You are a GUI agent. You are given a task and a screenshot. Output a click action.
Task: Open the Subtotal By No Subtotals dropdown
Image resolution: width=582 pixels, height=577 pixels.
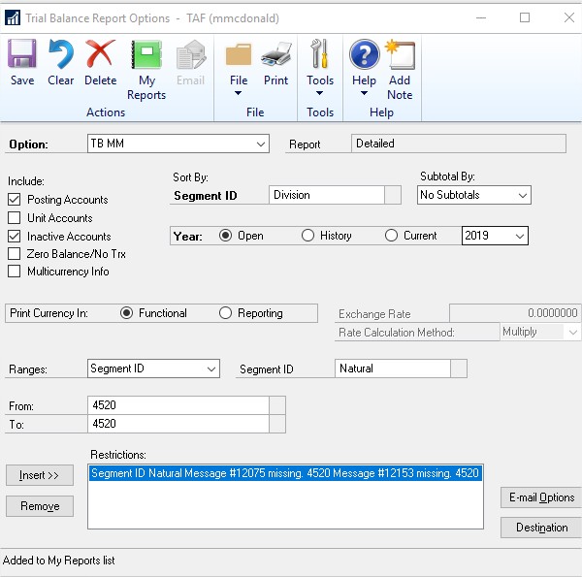523,195
